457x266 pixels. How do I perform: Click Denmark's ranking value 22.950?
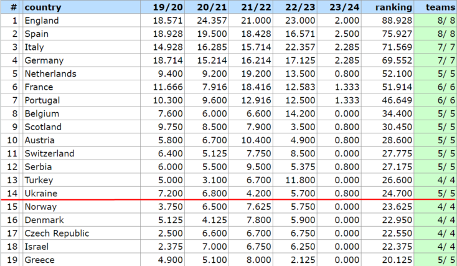click(x=397, y=220)
